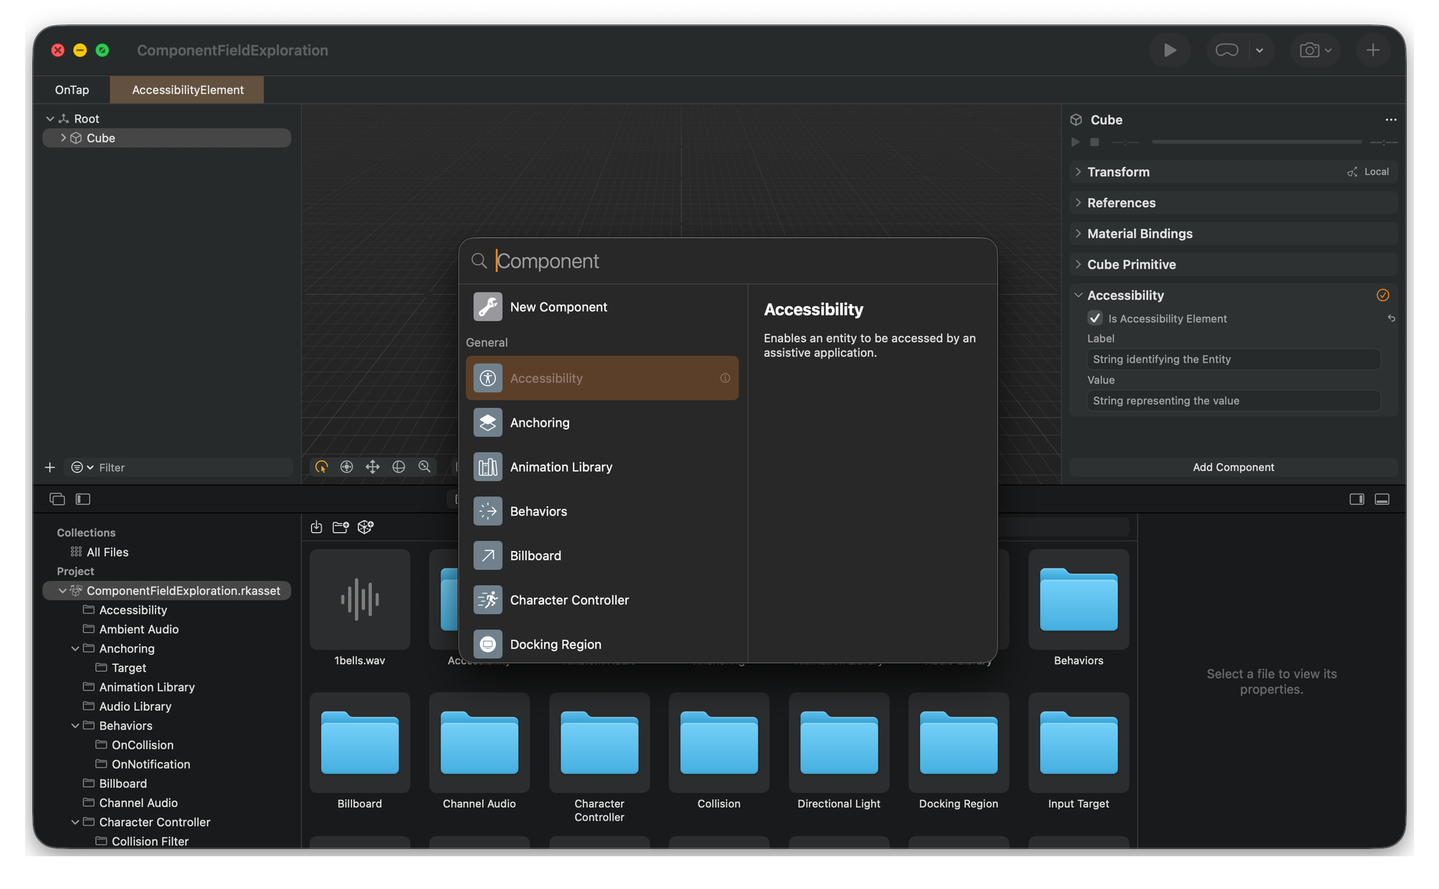Create a new folder in the project browser
Image resolution: width=1439 pixels, height=889 pixels.
[340, 526]
